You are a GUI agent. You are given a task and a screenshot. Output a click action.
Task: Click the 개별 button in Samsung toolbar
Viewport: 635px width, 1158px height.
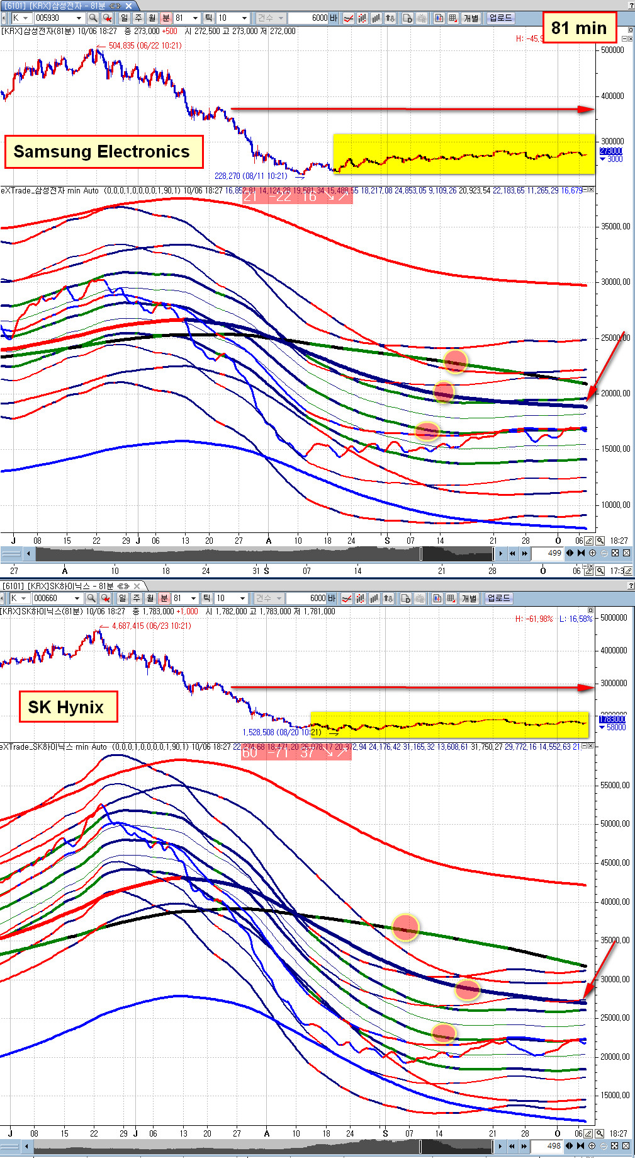click(471, 18)
